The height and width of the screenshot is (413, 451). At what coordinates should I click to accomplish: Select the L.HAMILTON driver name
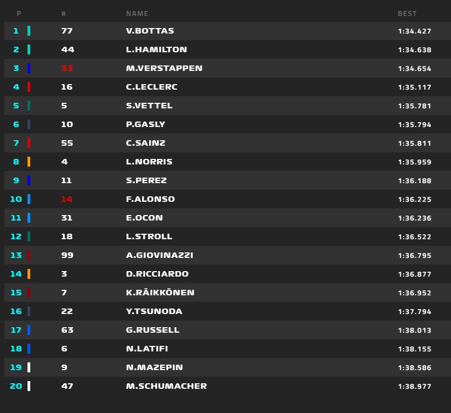(x=156, y=49)
